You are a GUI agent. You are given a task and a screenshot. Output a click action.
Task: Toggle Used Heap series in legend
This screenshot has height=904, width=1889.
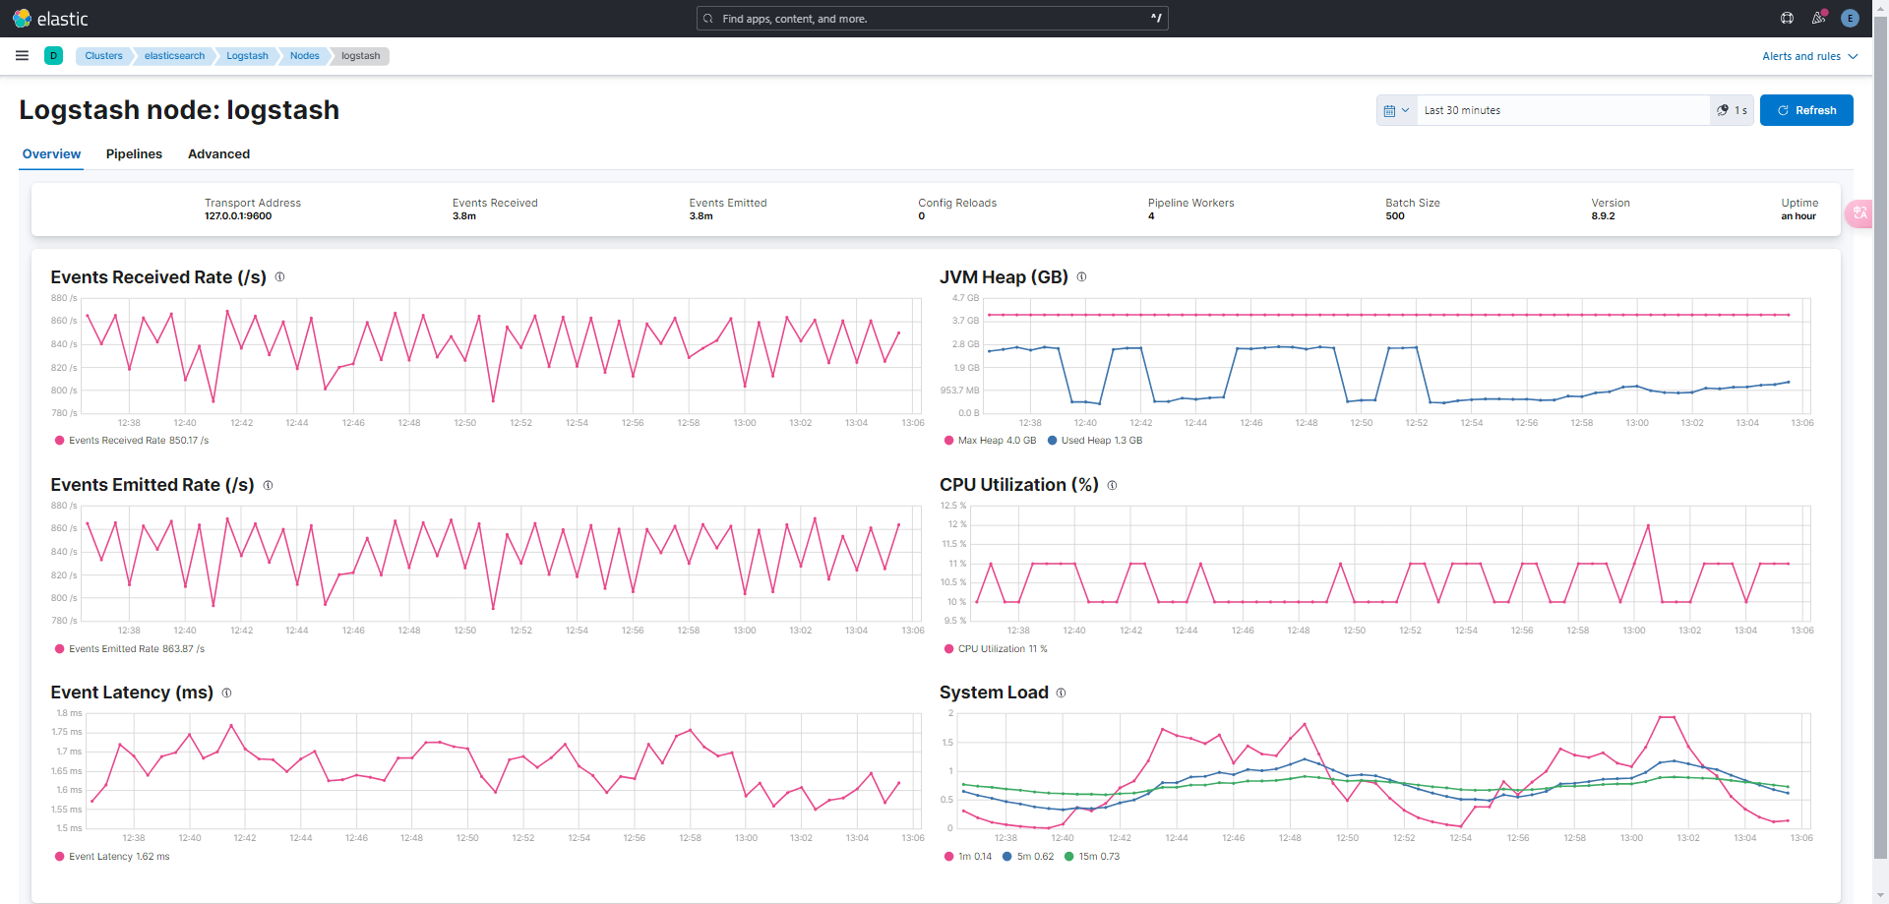1095,441
